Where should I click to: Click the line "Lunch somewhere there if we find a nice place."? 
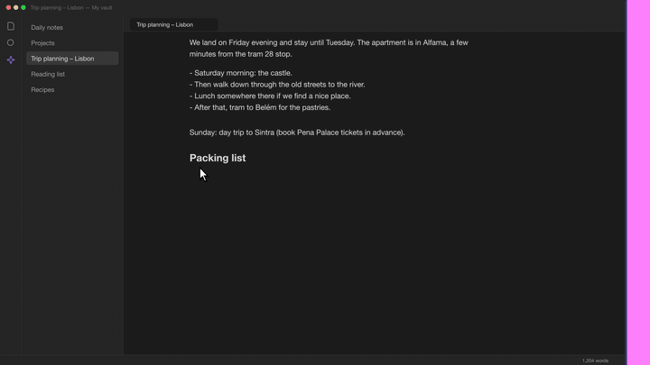[x=270, y=96]
